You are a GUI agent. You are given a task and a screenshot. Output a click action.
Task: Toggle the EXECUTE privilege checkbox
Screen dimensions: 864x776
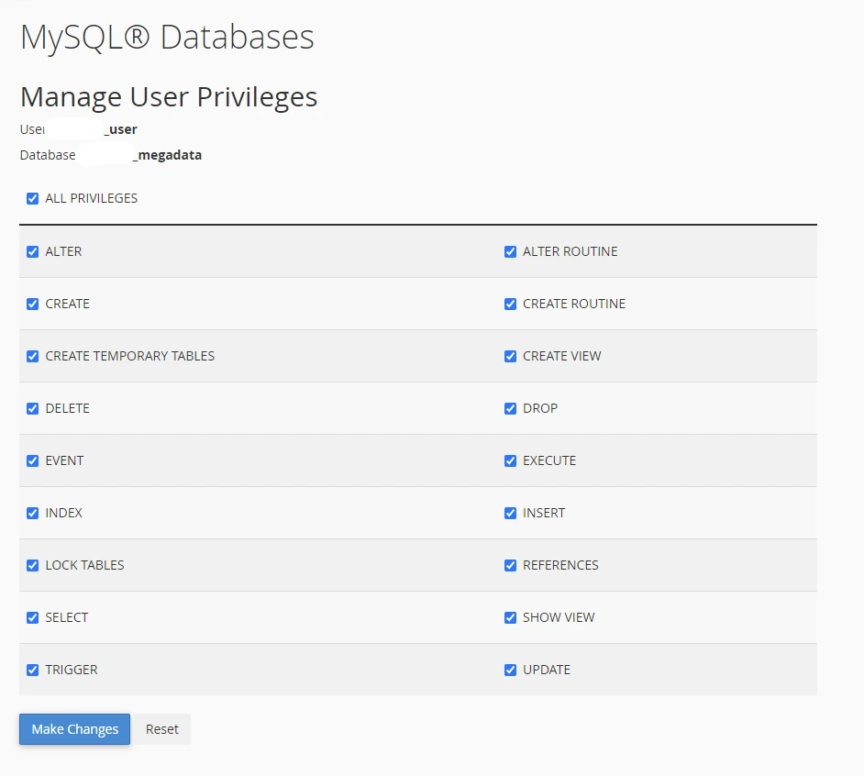coord(511,460)
